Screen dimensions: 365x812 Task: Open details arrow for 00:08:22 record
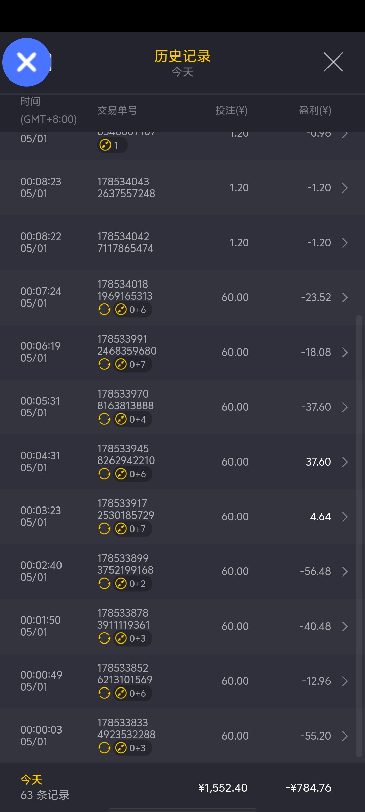coord(345,243)
